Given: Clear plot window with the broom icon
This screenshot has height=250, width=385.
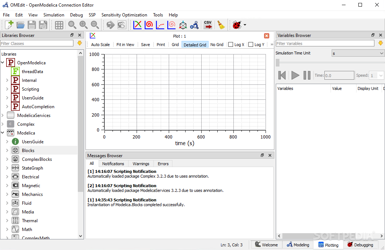Looking at the screenshot, I should click(x=221, y=25).
